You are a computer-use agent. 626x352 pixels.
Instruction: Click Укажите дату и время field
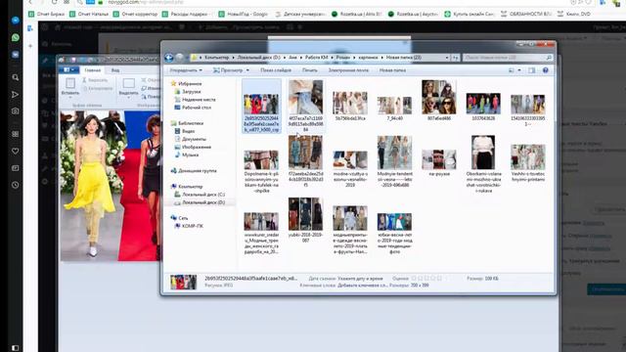pos(360,279)
